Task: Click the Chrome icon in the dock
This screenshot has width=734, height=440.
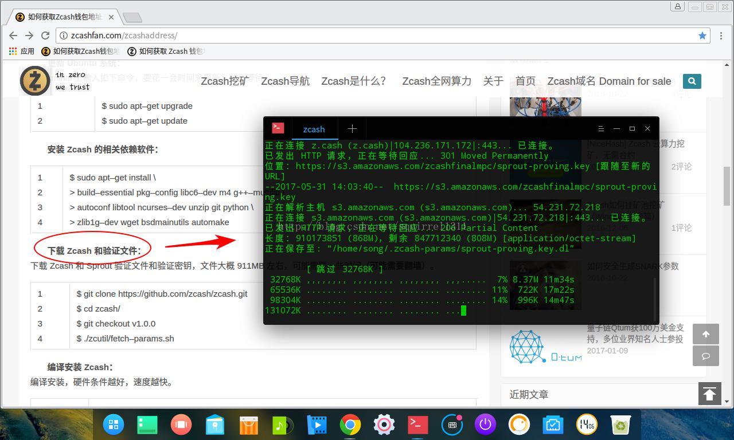Action: 350,425
